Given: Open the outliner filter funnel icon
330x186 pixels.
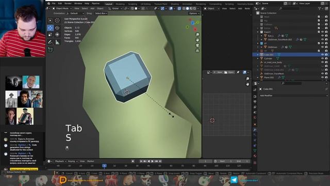Looking at the screenshot, I should [x=320, y=8].
